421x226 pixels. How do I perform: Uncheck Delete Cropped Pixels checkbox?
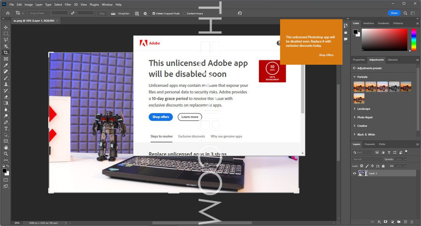(x=154, y=13)
